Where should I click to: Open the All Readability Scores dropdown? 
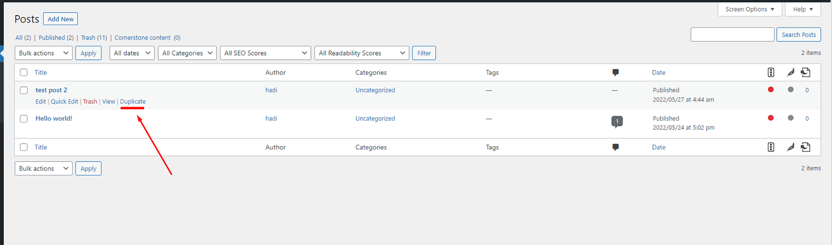362,53
